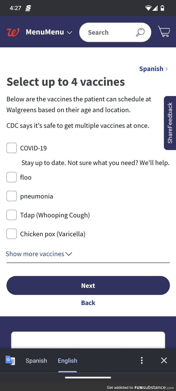Tap the Wi-Fi status icon
This screenshot has height=391, width=176.
coord(148,8)
